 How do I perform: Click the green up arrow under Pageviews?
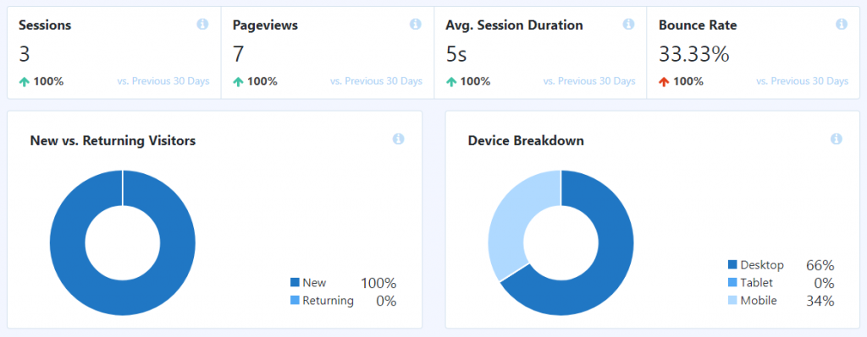[238, 82]
